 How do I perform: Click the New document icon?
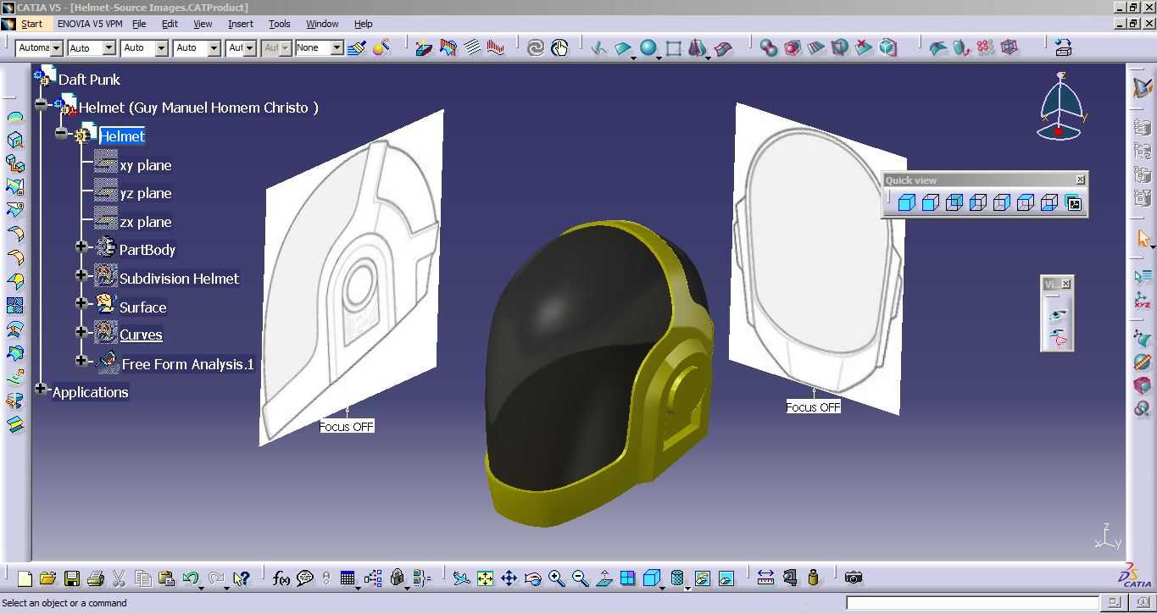[x=25, y=578]
